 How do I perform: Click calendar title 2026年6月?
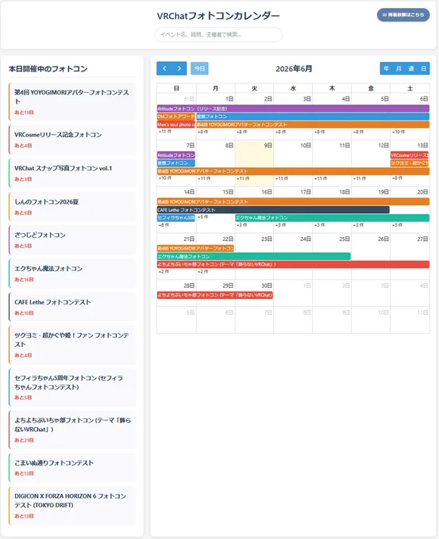(294, 69)
